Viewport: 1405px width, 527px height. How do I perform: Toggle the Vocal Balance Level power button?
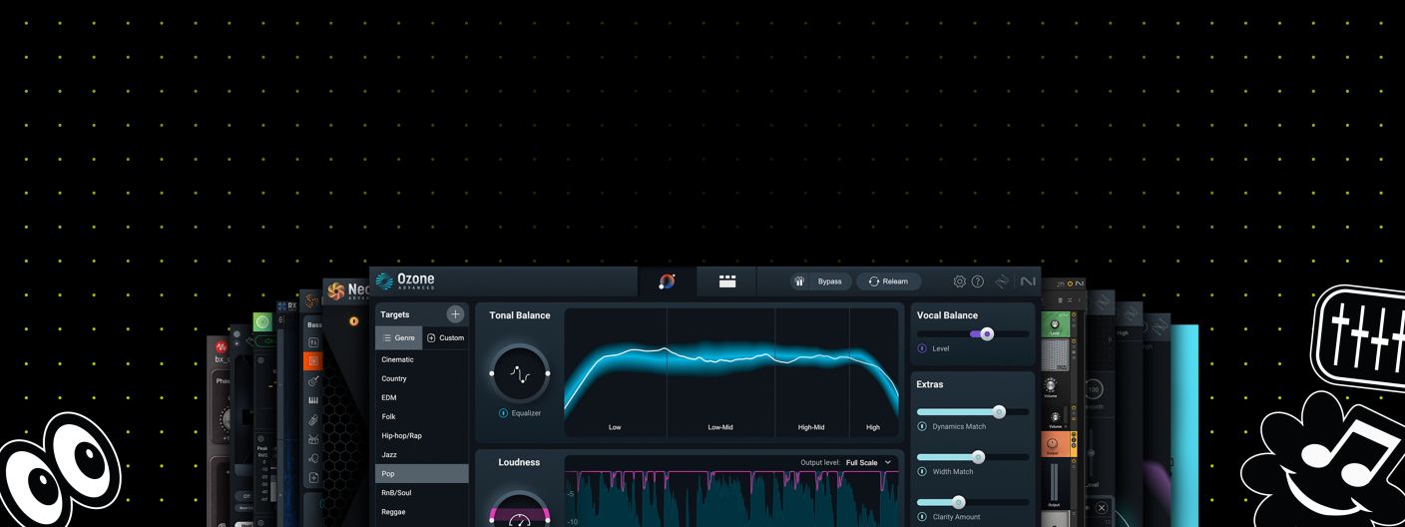click(x=922, y=348)
